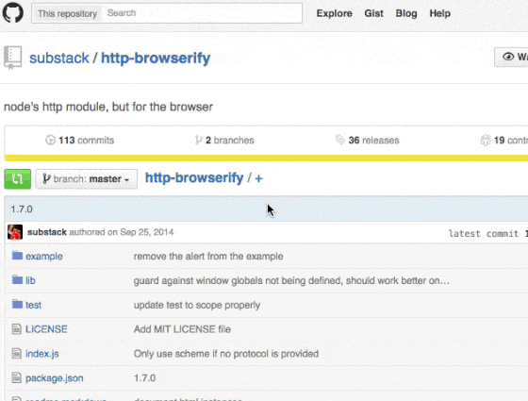Click the lib folder icon
This screenshot has height=401, width=528.
coord(17,279)
